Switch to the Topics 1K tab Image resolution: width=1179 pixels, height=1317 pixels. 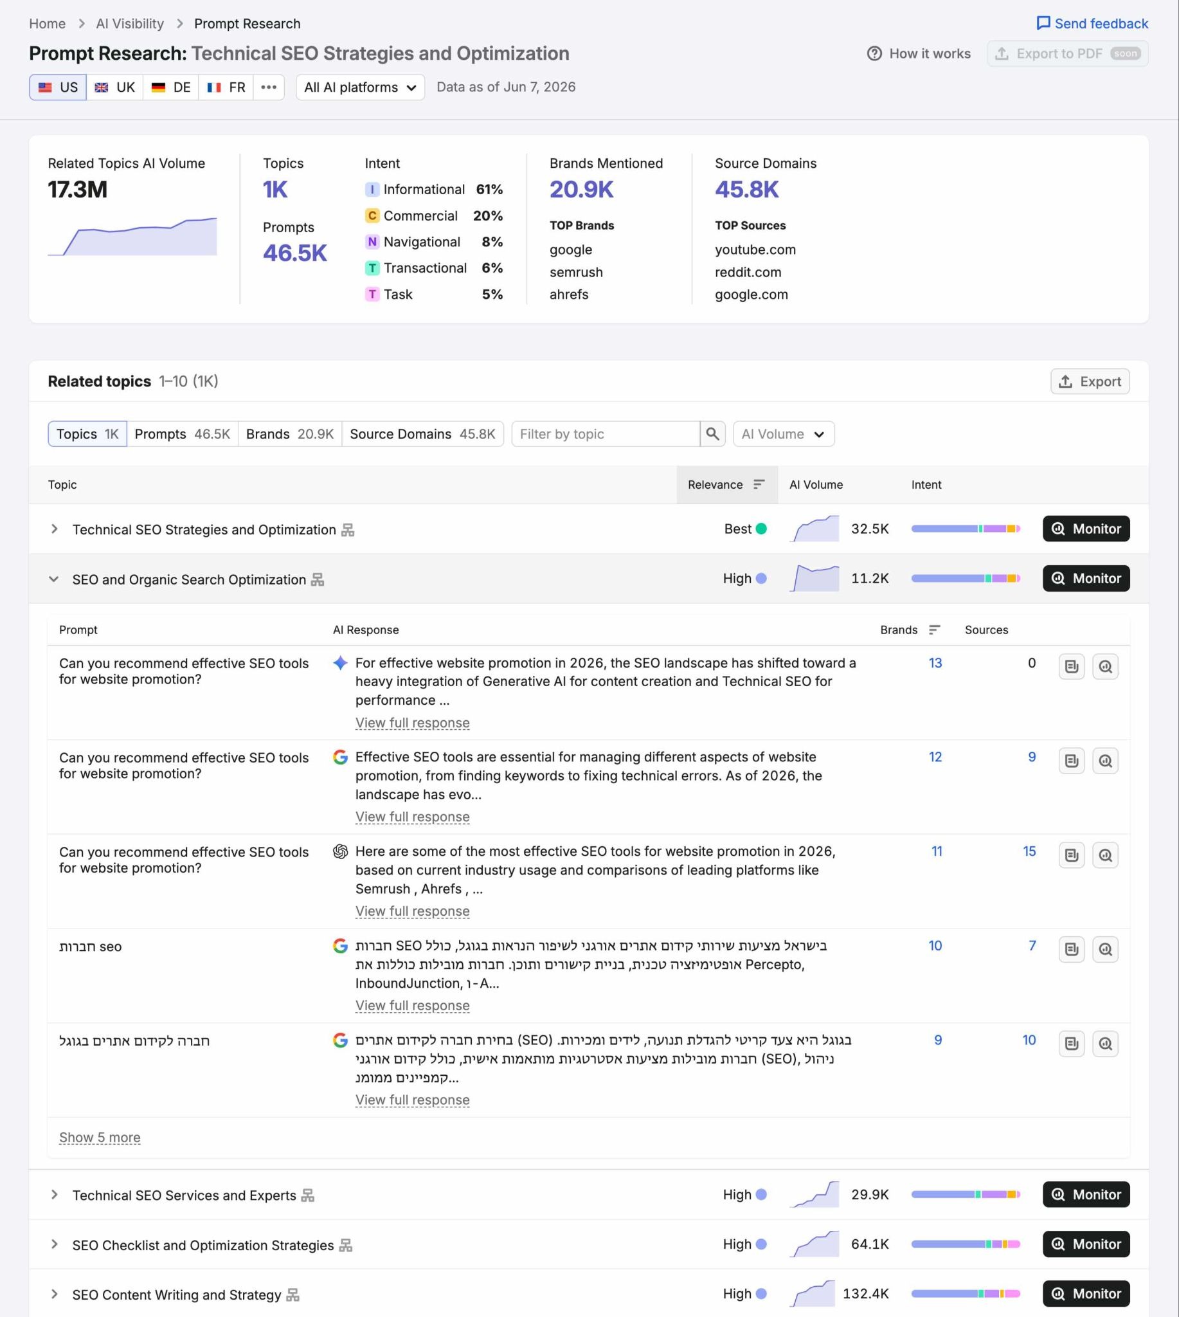(87, 433)
